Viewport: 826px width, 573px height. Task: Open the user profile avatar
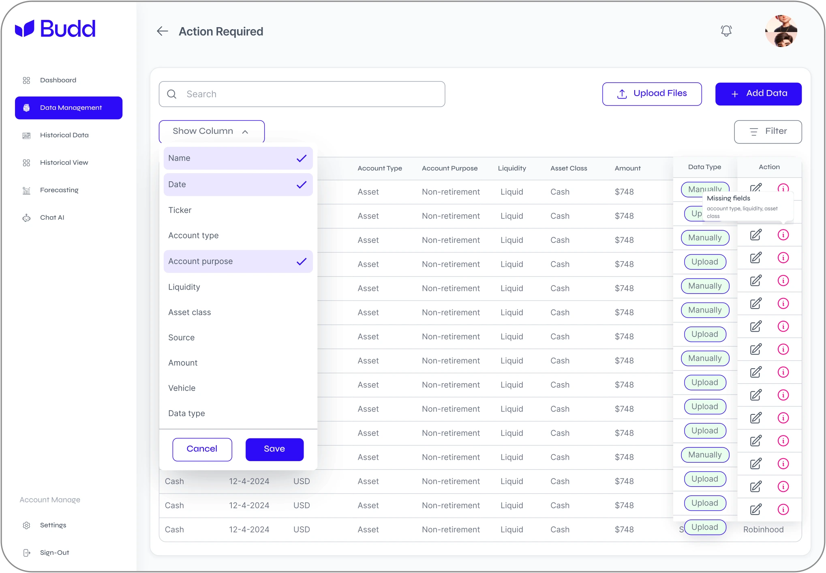click(781, 31)
